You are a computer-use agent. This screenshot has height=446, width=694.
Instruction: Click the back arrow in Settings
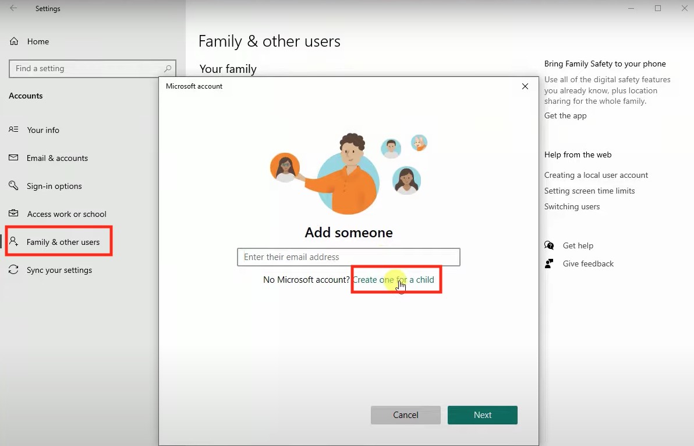click(13, 8)
